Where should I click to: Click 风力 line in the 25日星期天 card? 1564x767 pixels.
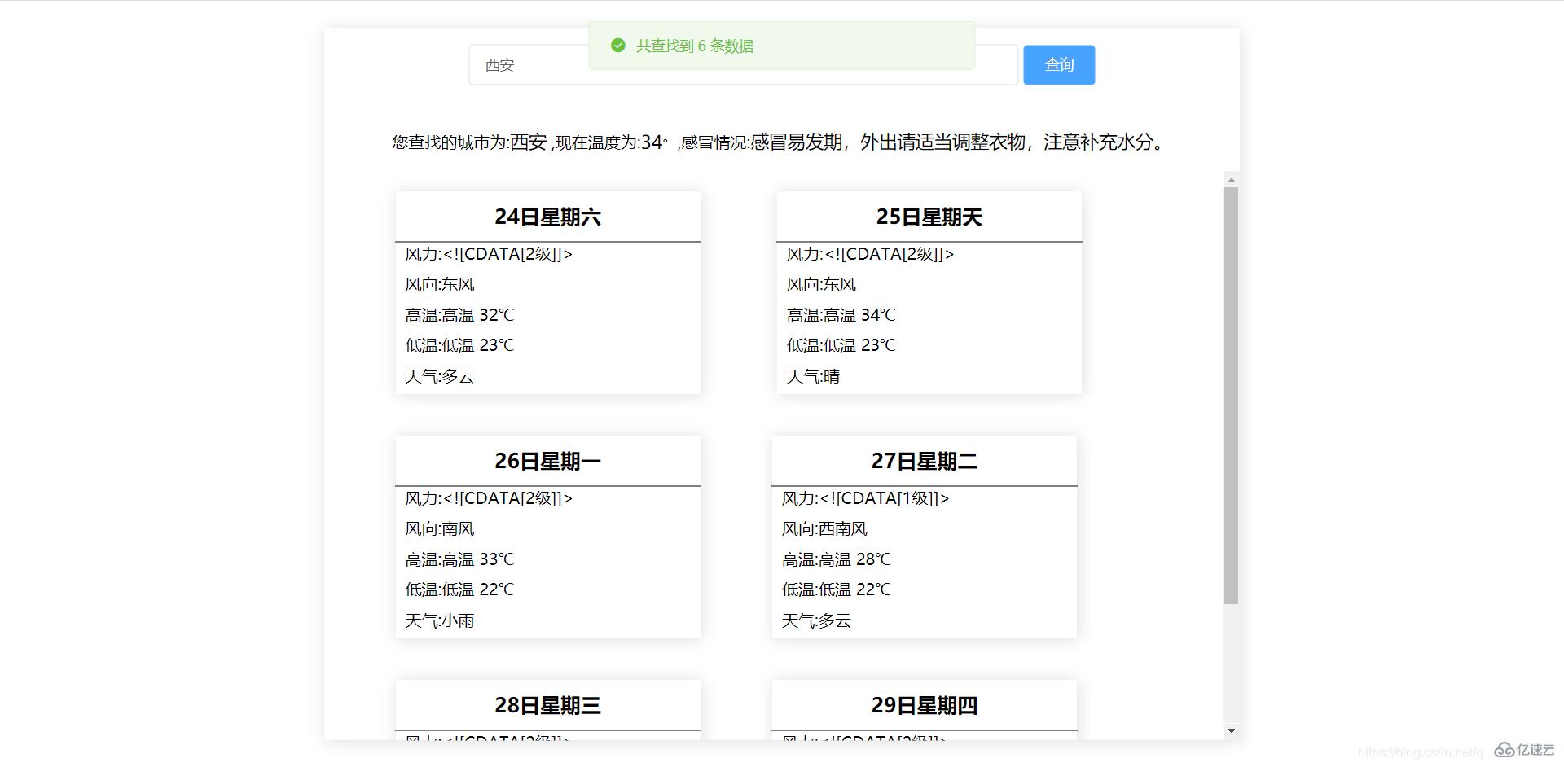870,254
